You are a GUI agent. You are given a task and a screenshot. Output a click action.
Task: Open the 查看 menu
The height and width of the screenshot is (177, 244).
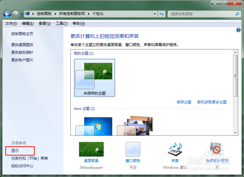44,23
